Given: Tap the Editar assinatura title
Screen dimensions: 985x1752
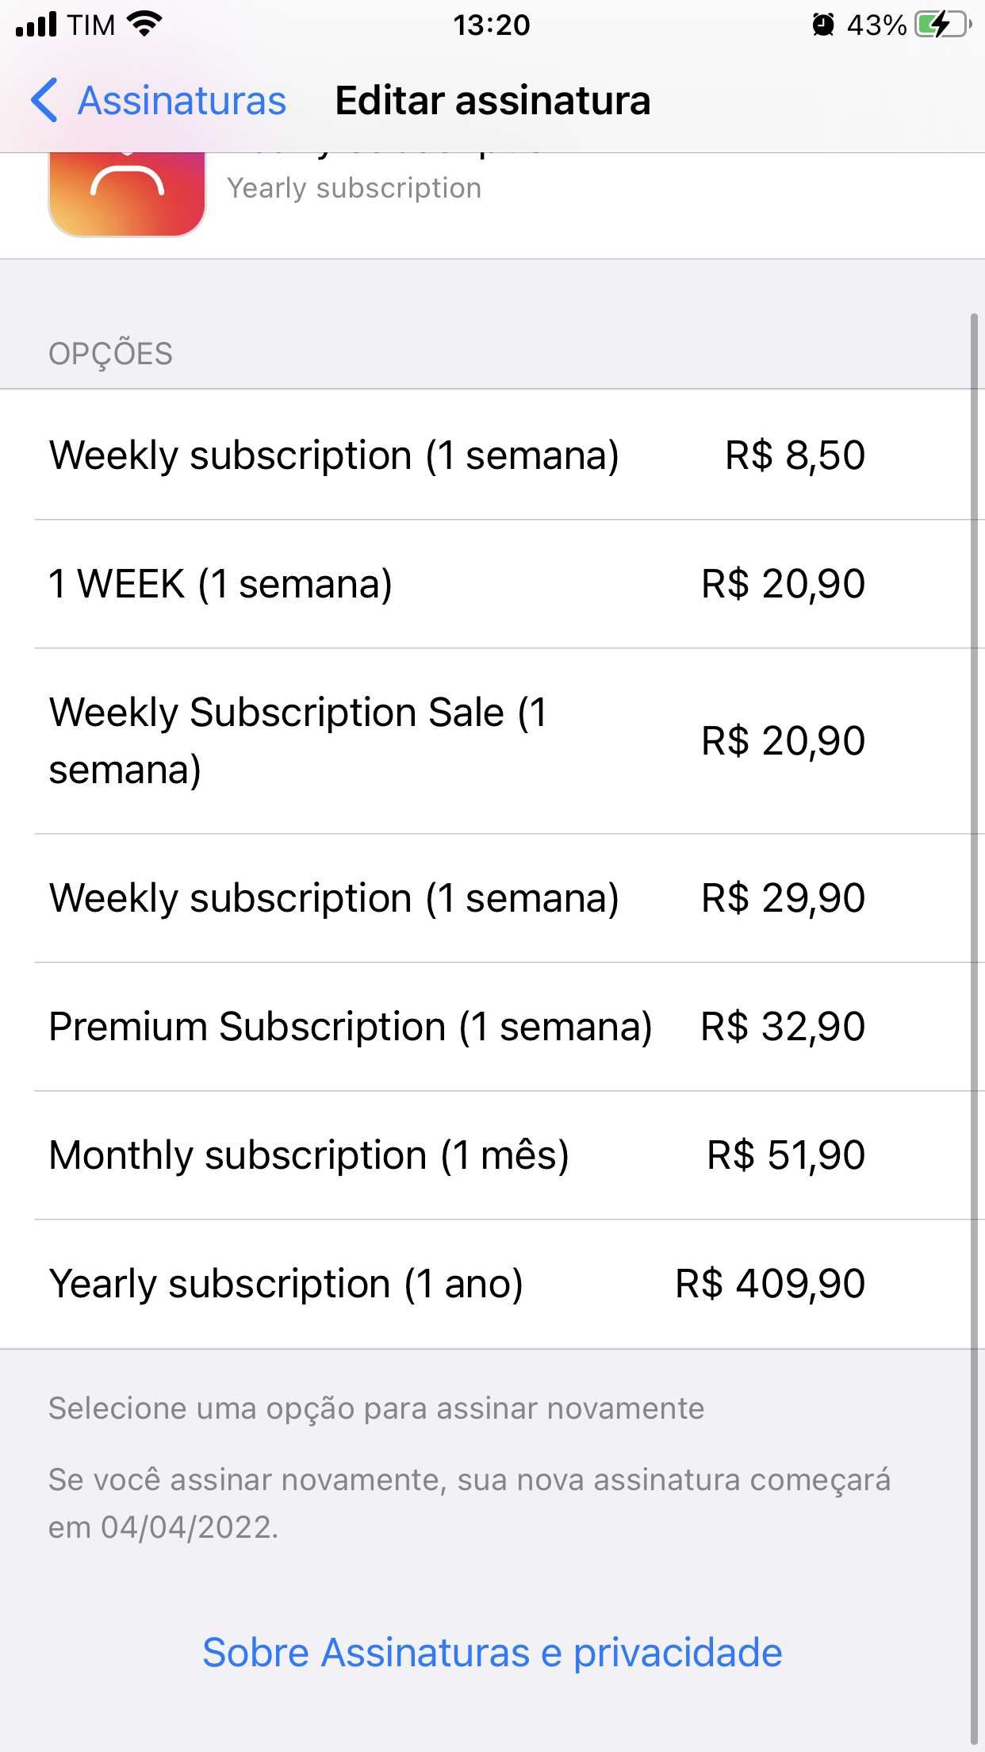Looking at the screenshot, I should click(492, 101).
